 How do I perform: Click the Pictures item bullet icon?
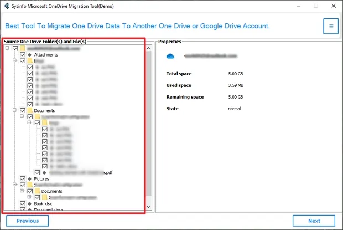click(29, 179)
